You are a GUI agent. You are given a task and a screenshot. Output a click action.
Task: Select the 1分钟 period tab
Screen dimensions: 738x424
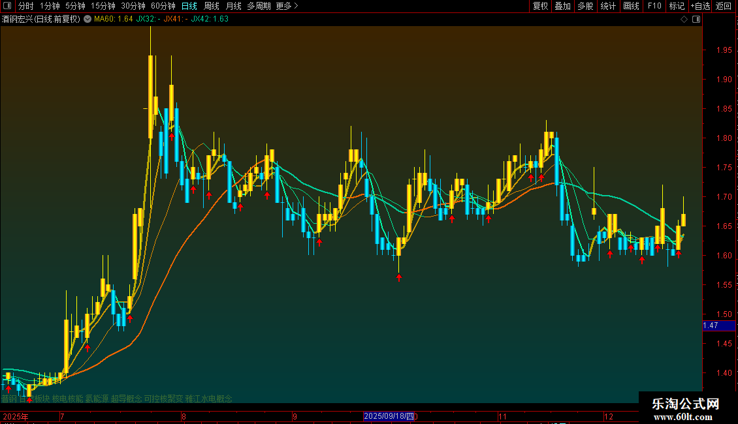point(50,6)
